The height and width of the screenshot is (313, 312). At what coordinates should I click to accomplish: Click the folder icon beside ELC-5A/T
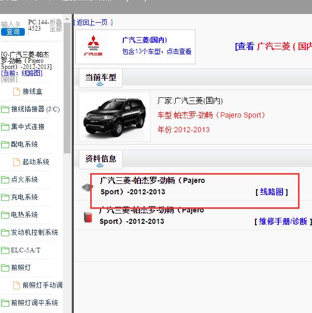[x=5, y=250]
